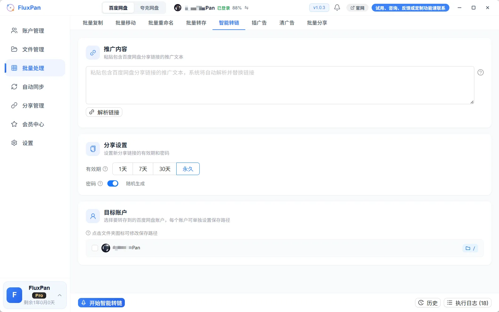Open 会员中心 in the sidebar
Screen dimensions: 499x312
pyautogui.click(x=35, y=124)
